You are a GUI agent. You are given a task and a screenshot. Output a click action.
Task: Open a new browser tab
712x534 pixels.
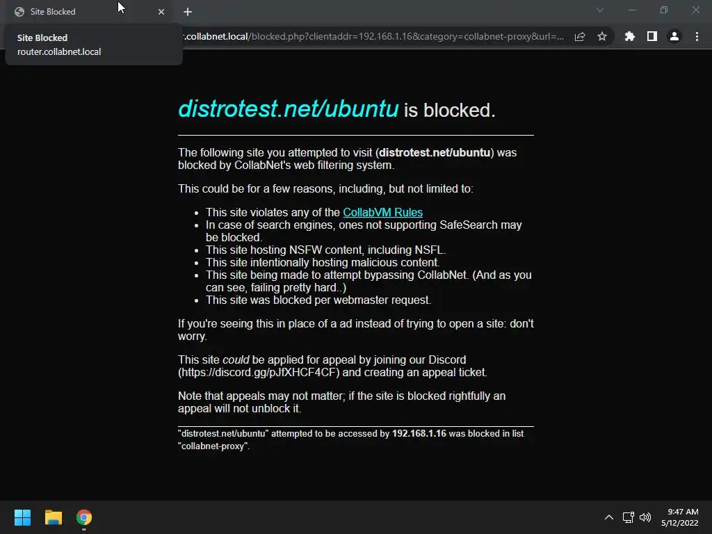[188, 12]
